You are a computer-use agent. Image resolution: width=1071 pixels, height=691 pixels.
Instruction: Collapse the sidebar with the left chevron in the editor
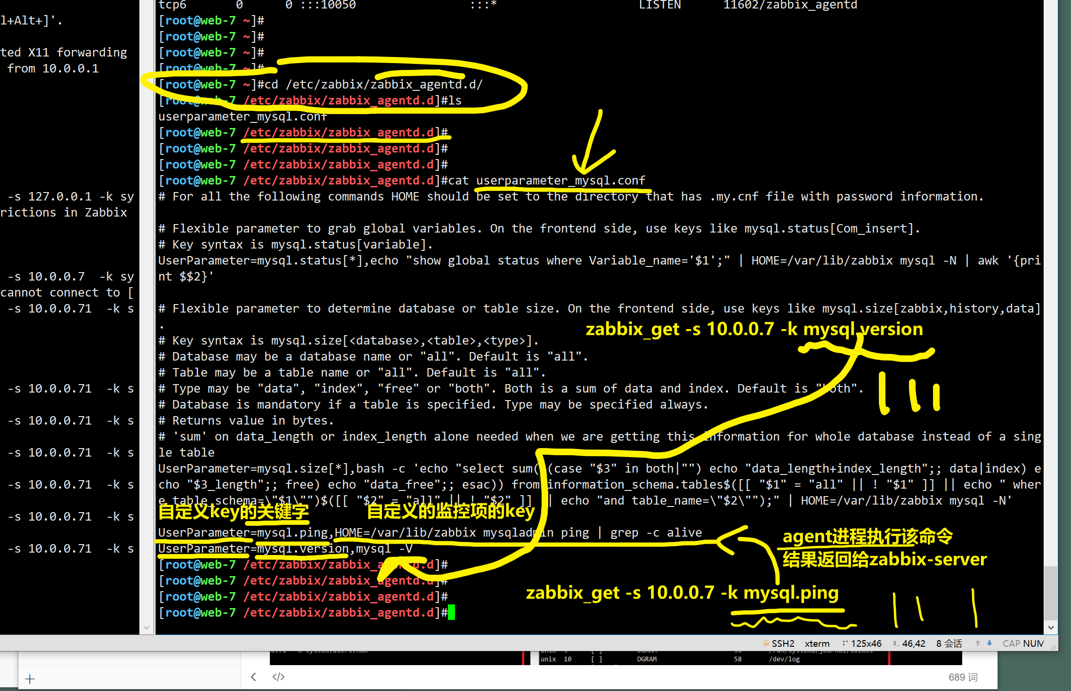(x=253, y=677)
